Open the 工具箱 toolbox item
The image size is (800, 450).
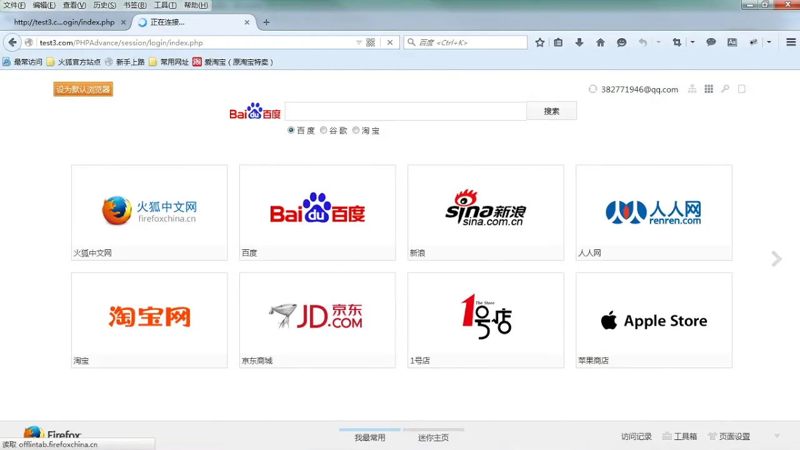680,437
